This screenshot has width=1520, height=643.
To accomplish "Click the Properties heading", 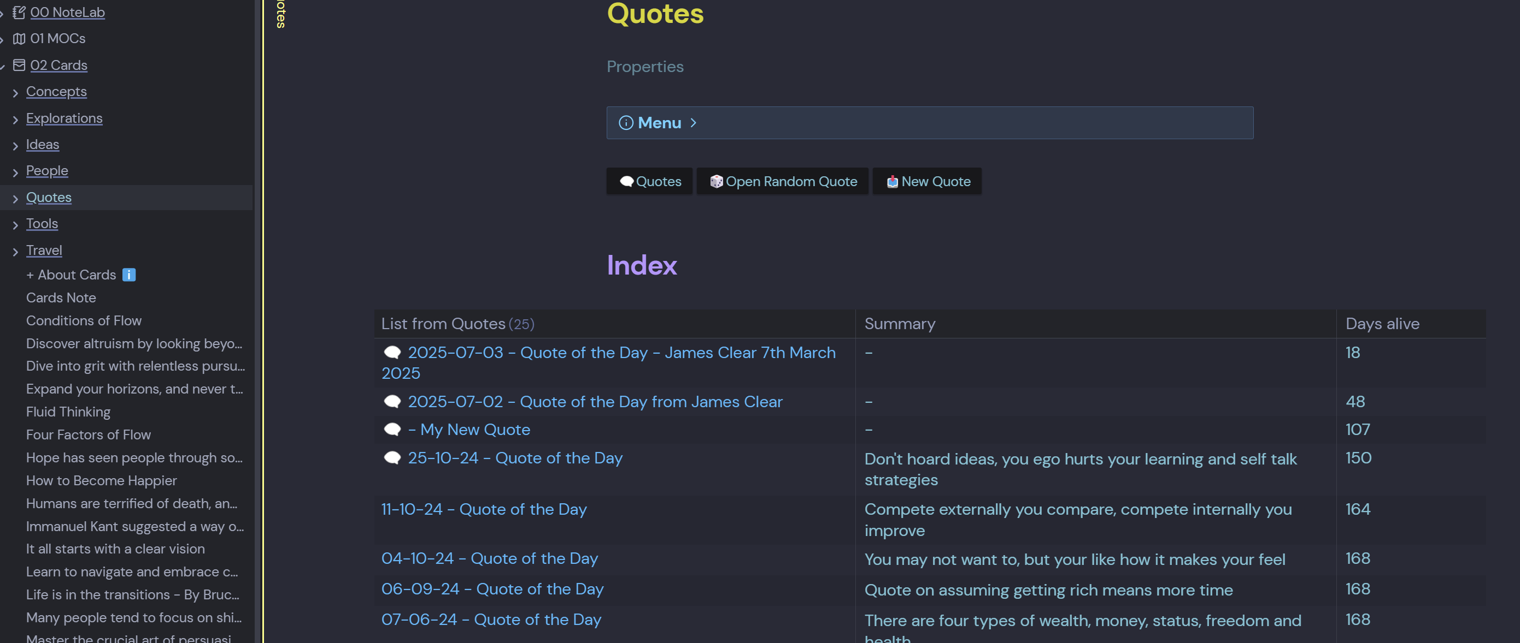I will pos(644,67).
